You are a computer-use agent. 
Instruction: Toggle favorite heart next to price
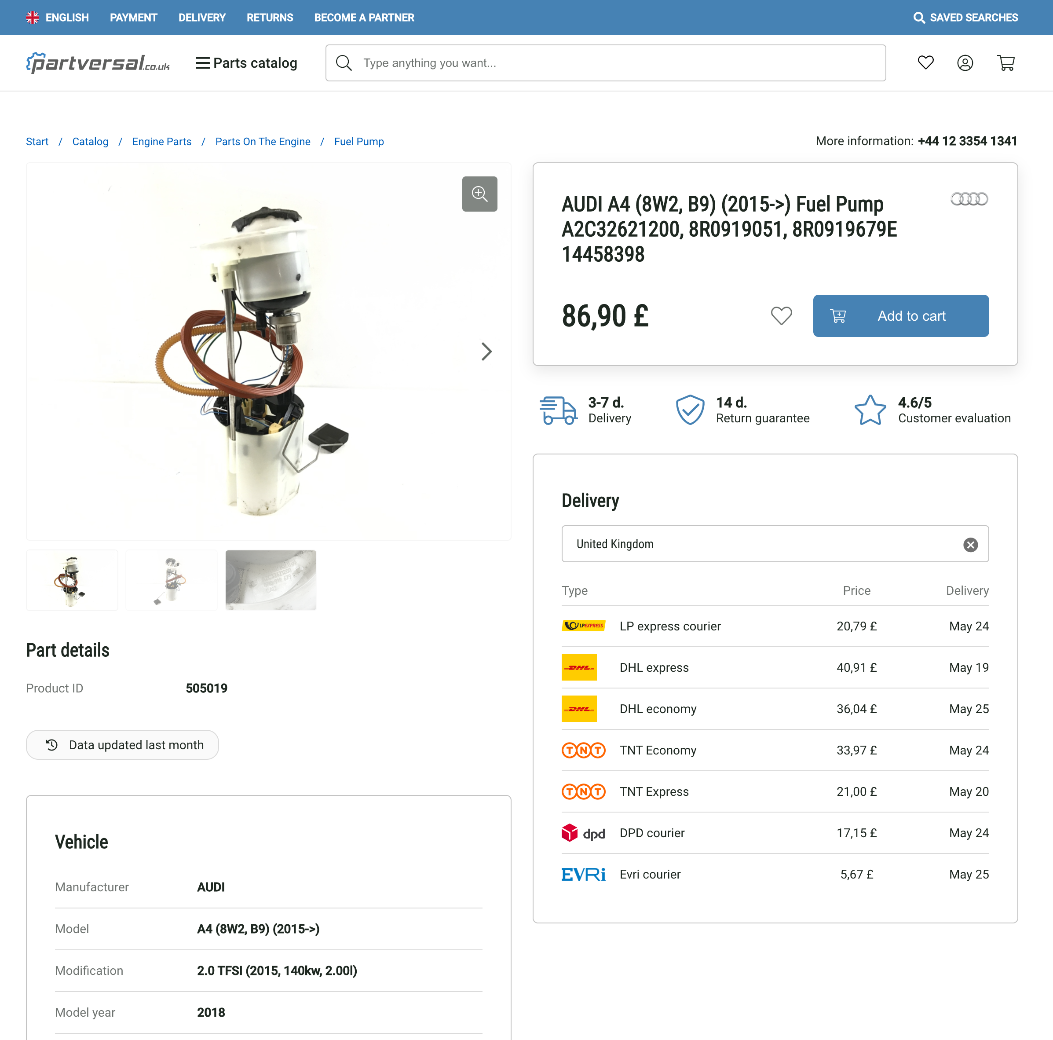[x=781, y=315]
